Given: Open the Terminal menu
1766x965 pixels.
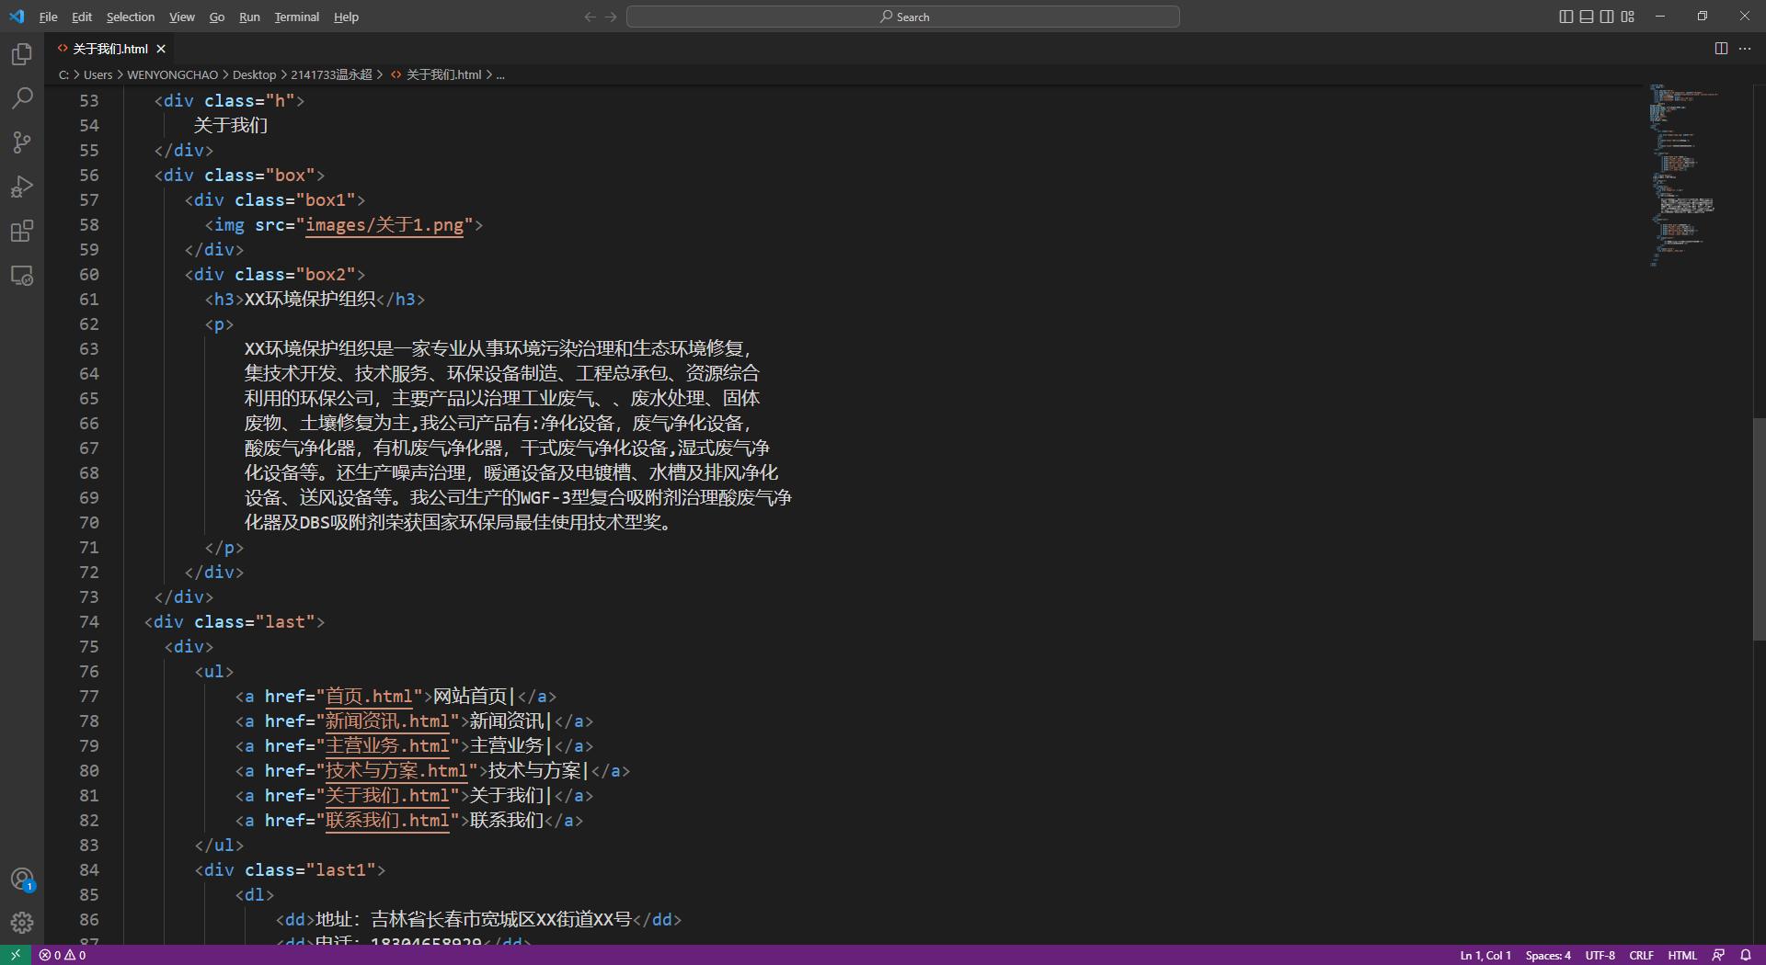Looking at the screenshot, I should (295, 17).
